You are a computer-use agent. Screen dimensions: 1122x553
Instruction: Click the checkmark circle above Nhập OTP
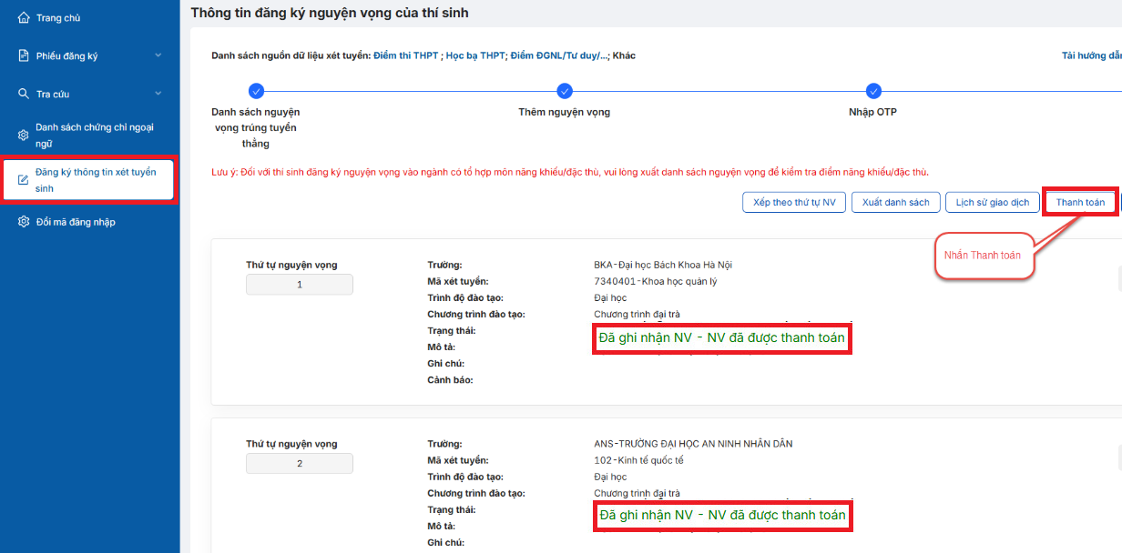874,91
